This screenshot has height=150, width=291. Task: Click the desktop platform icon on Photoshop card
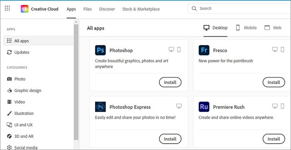[171, 49]
